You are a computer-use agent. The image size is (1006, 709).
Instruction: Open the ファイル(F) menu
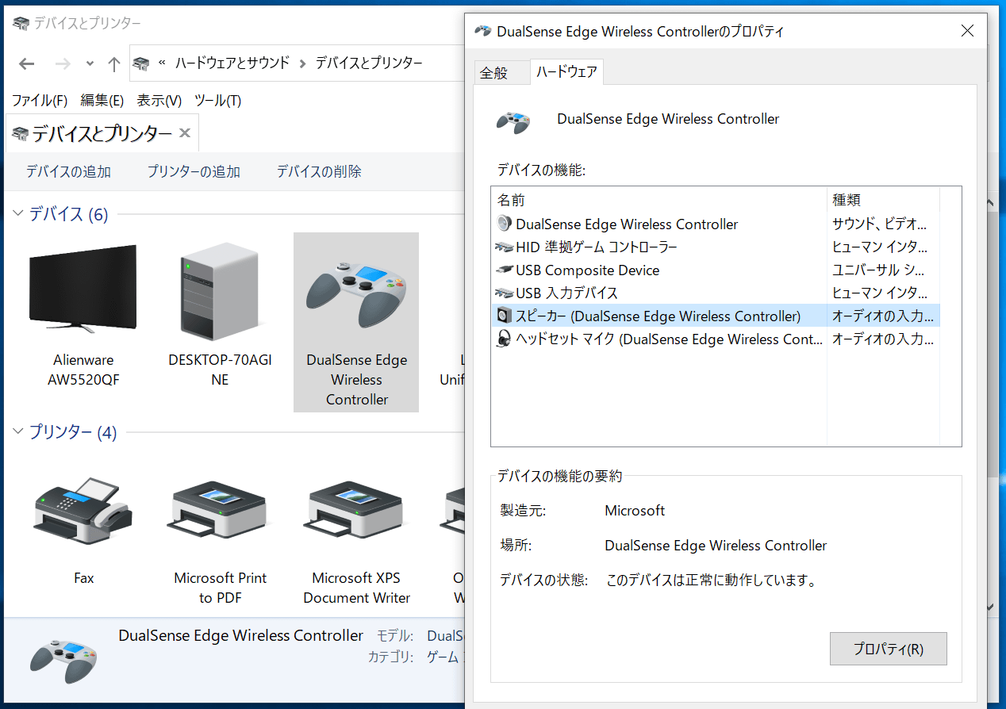40,101
